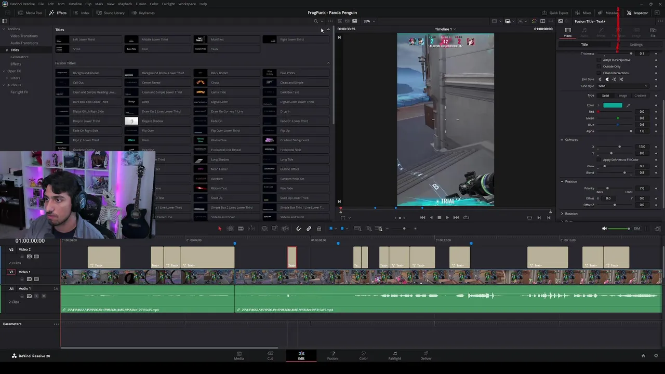Open the home project manager icon
Screen dimensions: 665x374
pos(643,356)
